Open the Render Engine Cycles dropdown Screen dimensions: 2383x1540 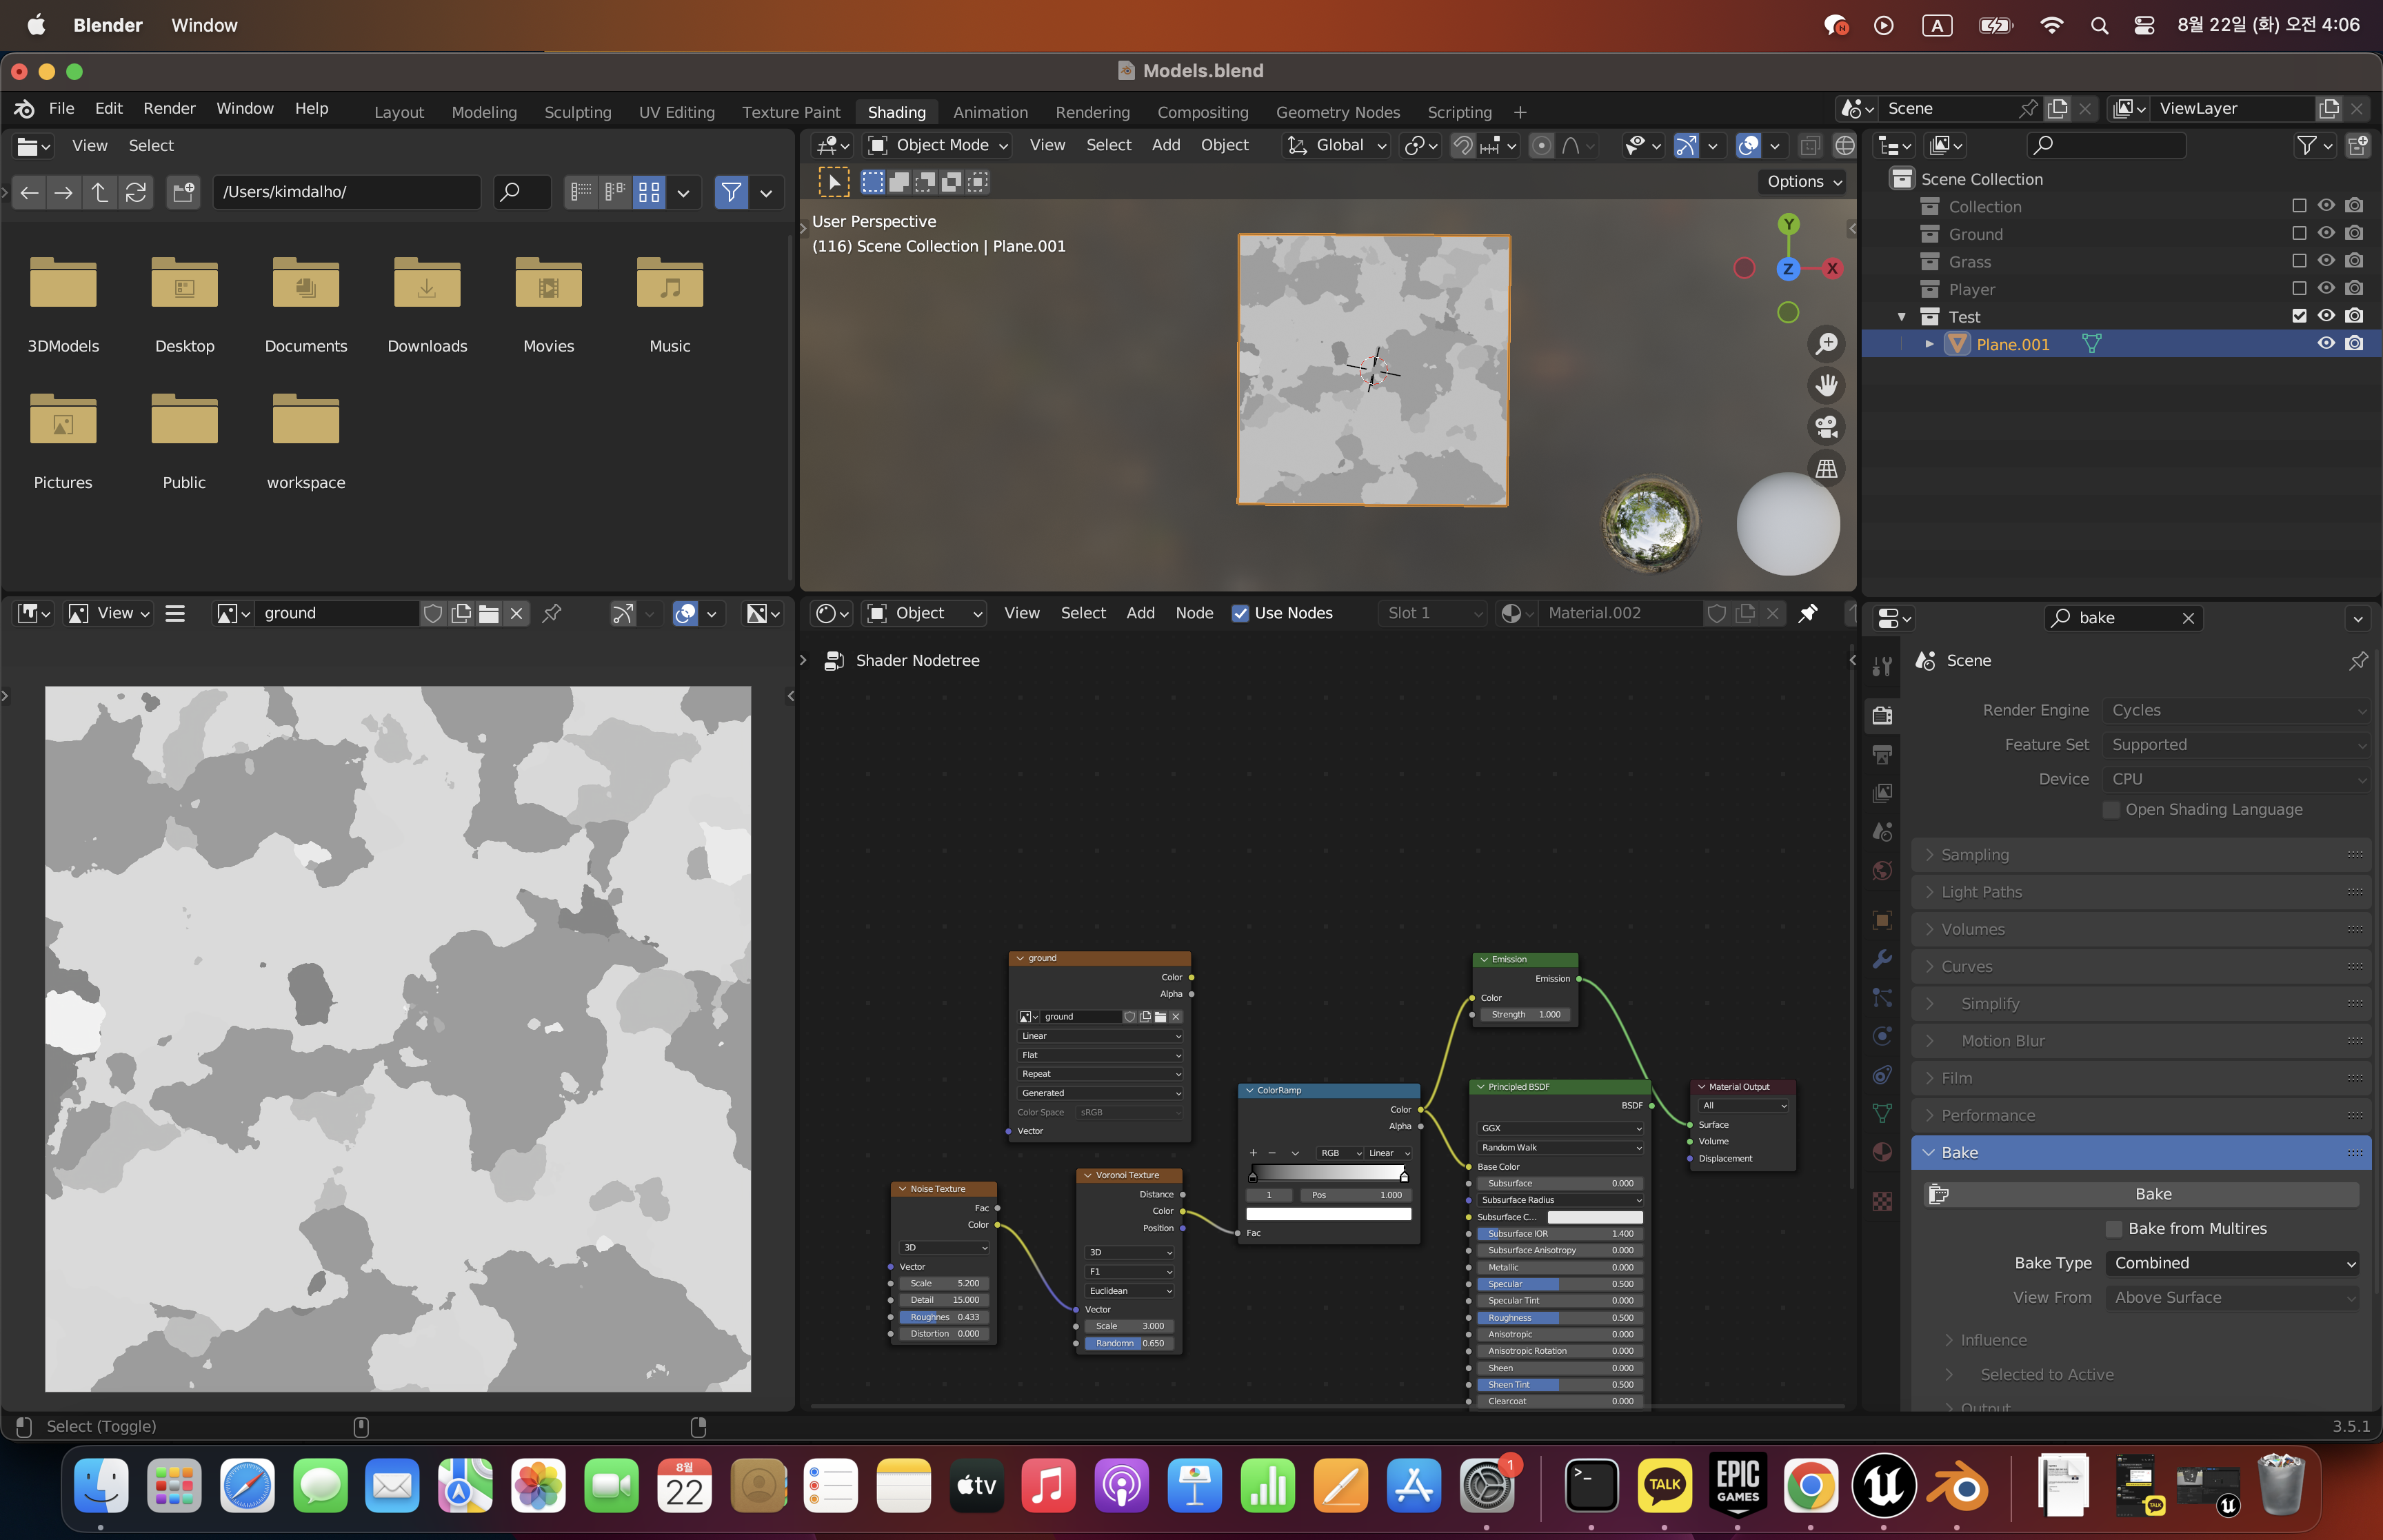[x=2236, y=710]
